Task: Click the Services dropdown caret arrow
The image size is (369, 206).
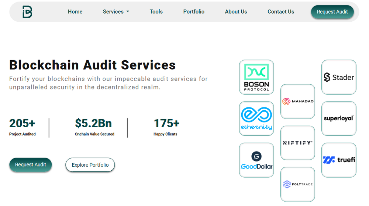Action: [x=128, y=11]
